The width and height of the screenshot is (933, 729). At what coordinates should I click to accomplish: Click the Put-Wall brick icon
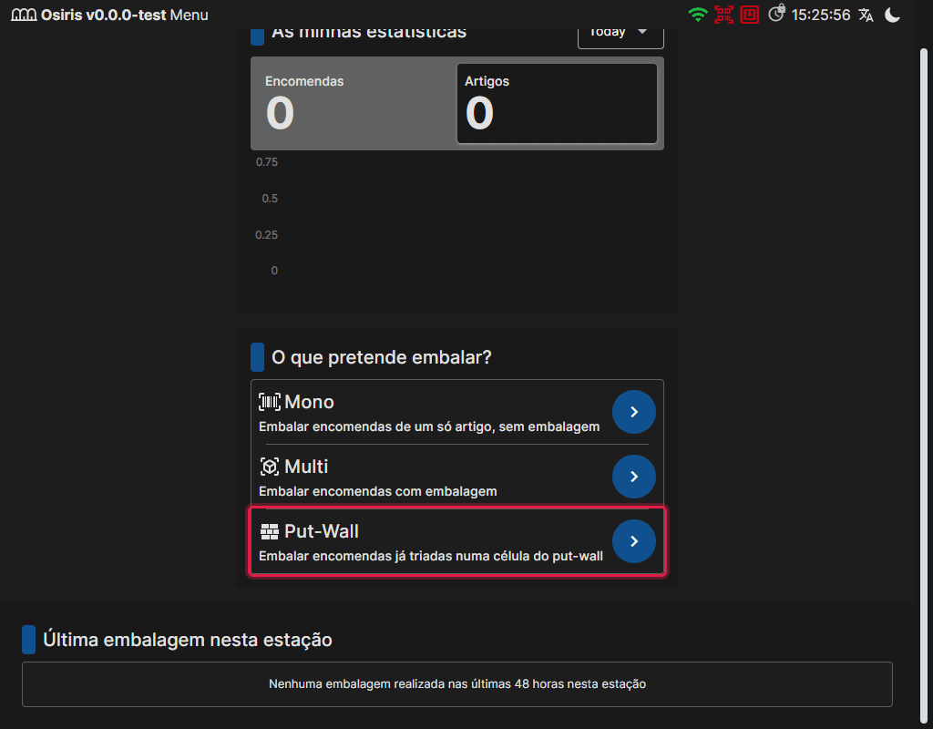point(269,531)
